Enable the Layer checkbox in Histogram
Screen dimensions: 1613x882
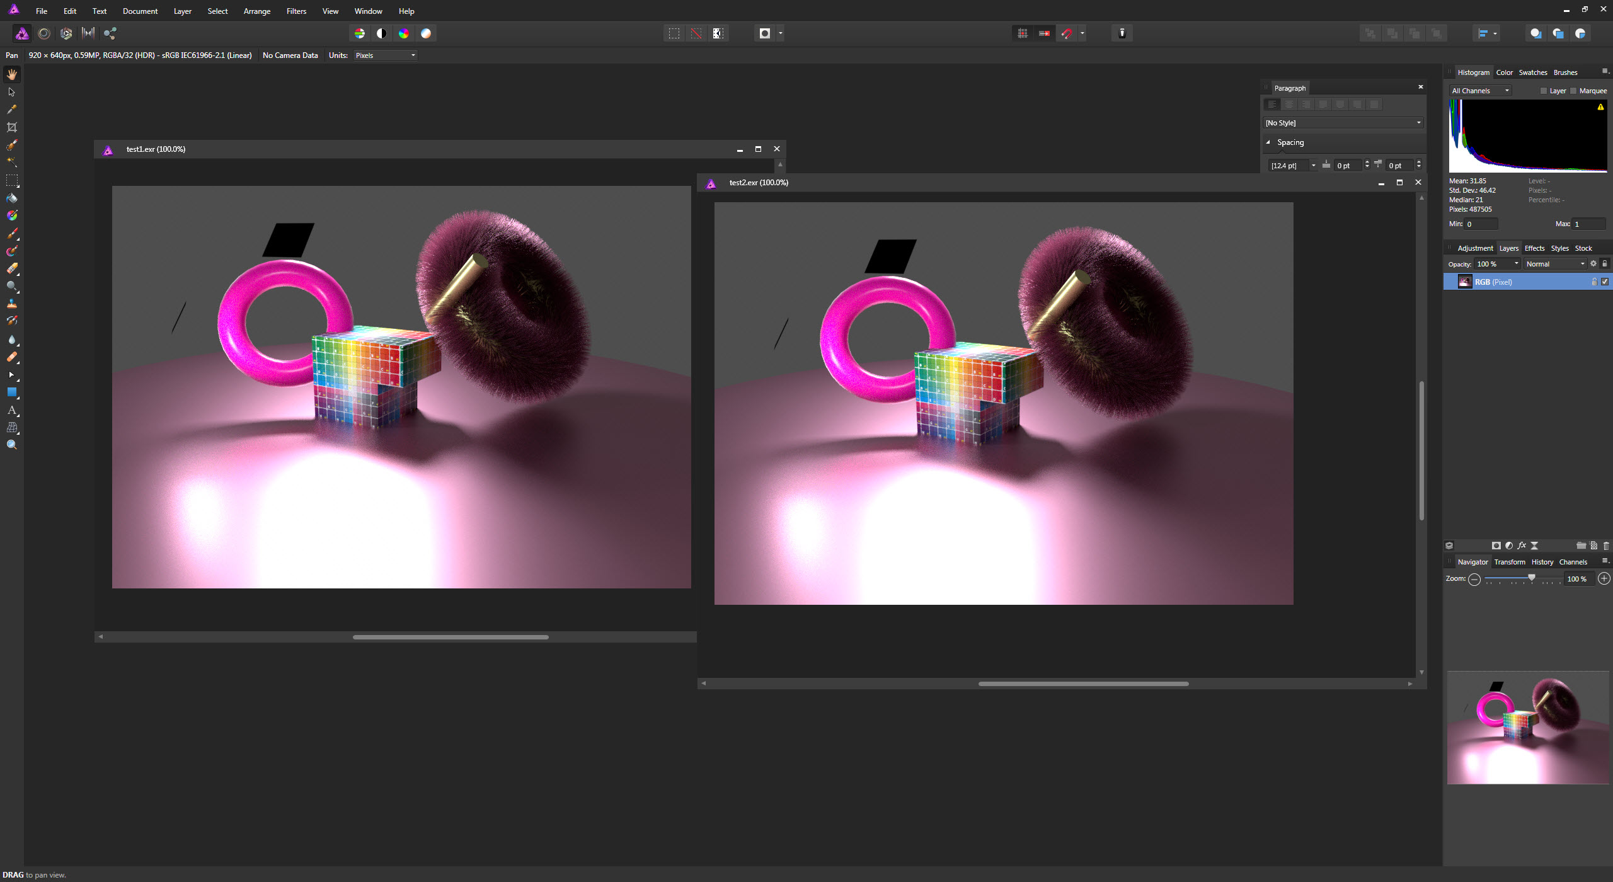point(1543,91)
